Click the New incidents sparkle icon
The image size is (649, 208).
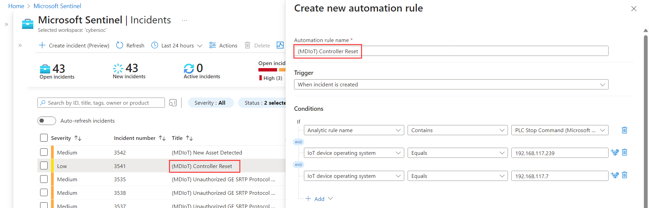[118, 68]
